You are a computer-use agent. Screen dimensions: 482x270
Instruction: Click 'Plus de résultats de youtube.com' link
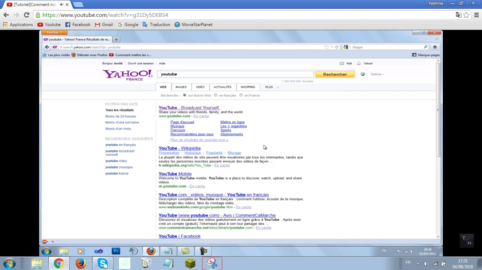tap(199, 140)
